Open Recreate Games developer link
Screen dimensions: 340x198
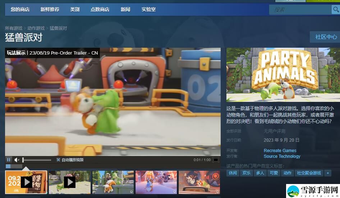click(x=280, y=150)
